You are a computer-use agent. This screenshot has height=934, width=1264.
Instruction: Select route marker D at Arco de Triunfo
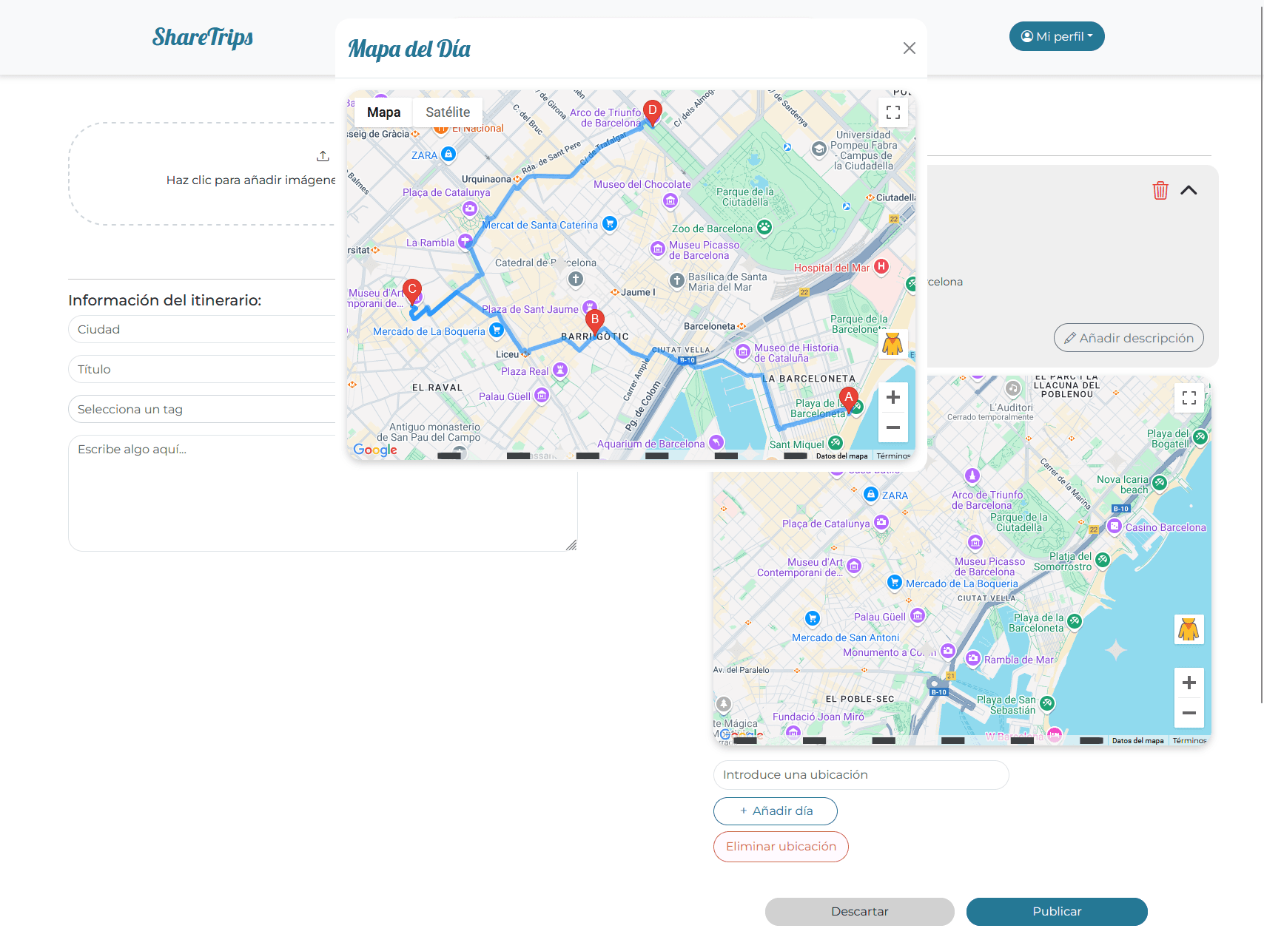pos(652,112)
